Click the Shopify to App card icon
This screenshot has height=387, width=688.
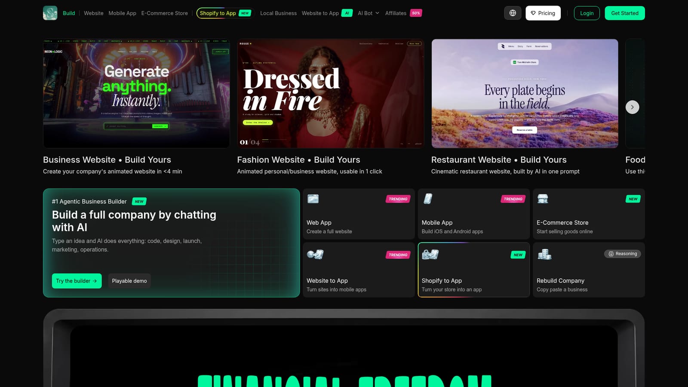click(x=430, y=254)
